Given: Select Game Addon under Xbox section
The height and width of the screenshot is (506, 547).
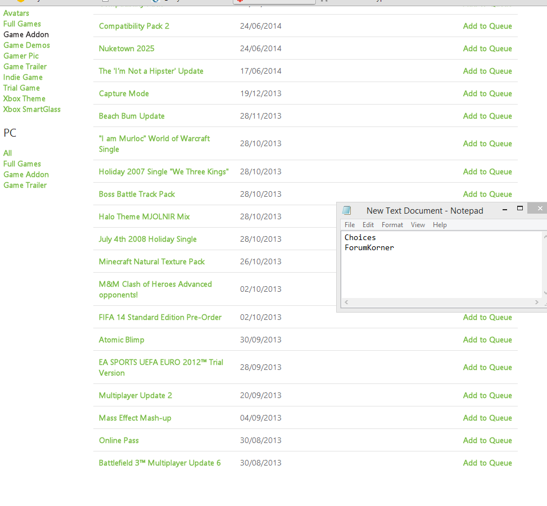Looking at the screenshot, I should 26,34.
